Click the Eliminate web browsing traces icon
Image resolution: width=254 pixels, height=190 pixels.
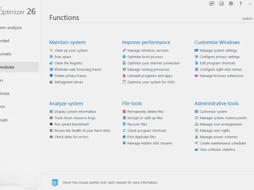point(51,69)
